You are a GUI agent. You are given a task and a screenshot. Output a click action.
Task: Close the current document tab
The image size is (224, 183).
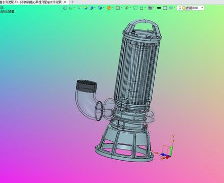(x=65, y=2)
